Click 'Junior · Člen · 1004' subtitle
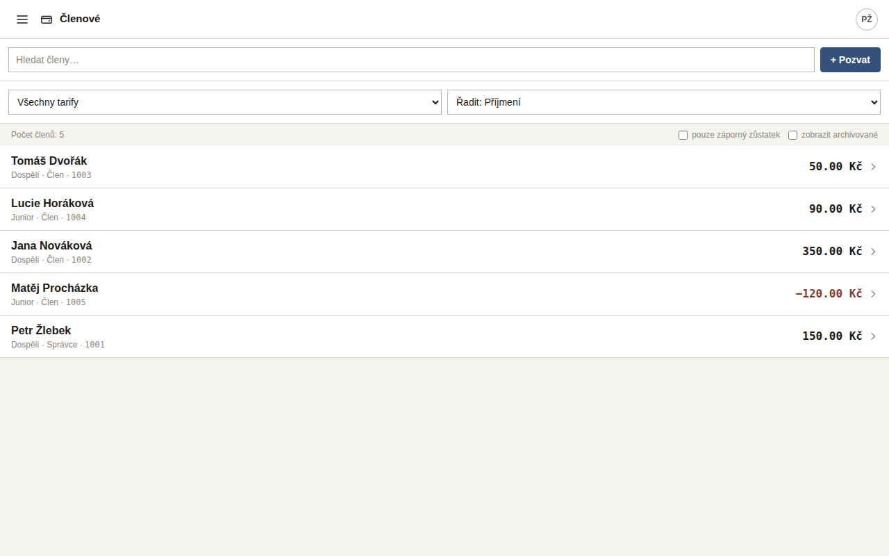Screen dimensions: 889x556 (x=49, y=218)
